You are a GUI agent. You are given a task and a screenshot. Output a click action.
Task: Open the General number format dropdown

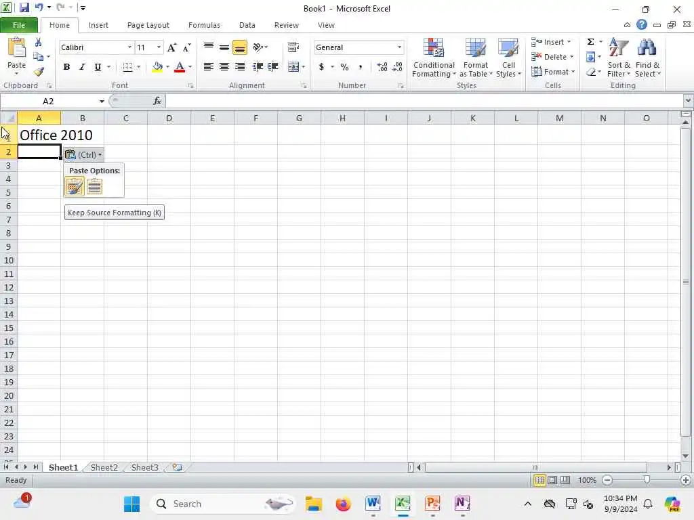coord(399,47)
